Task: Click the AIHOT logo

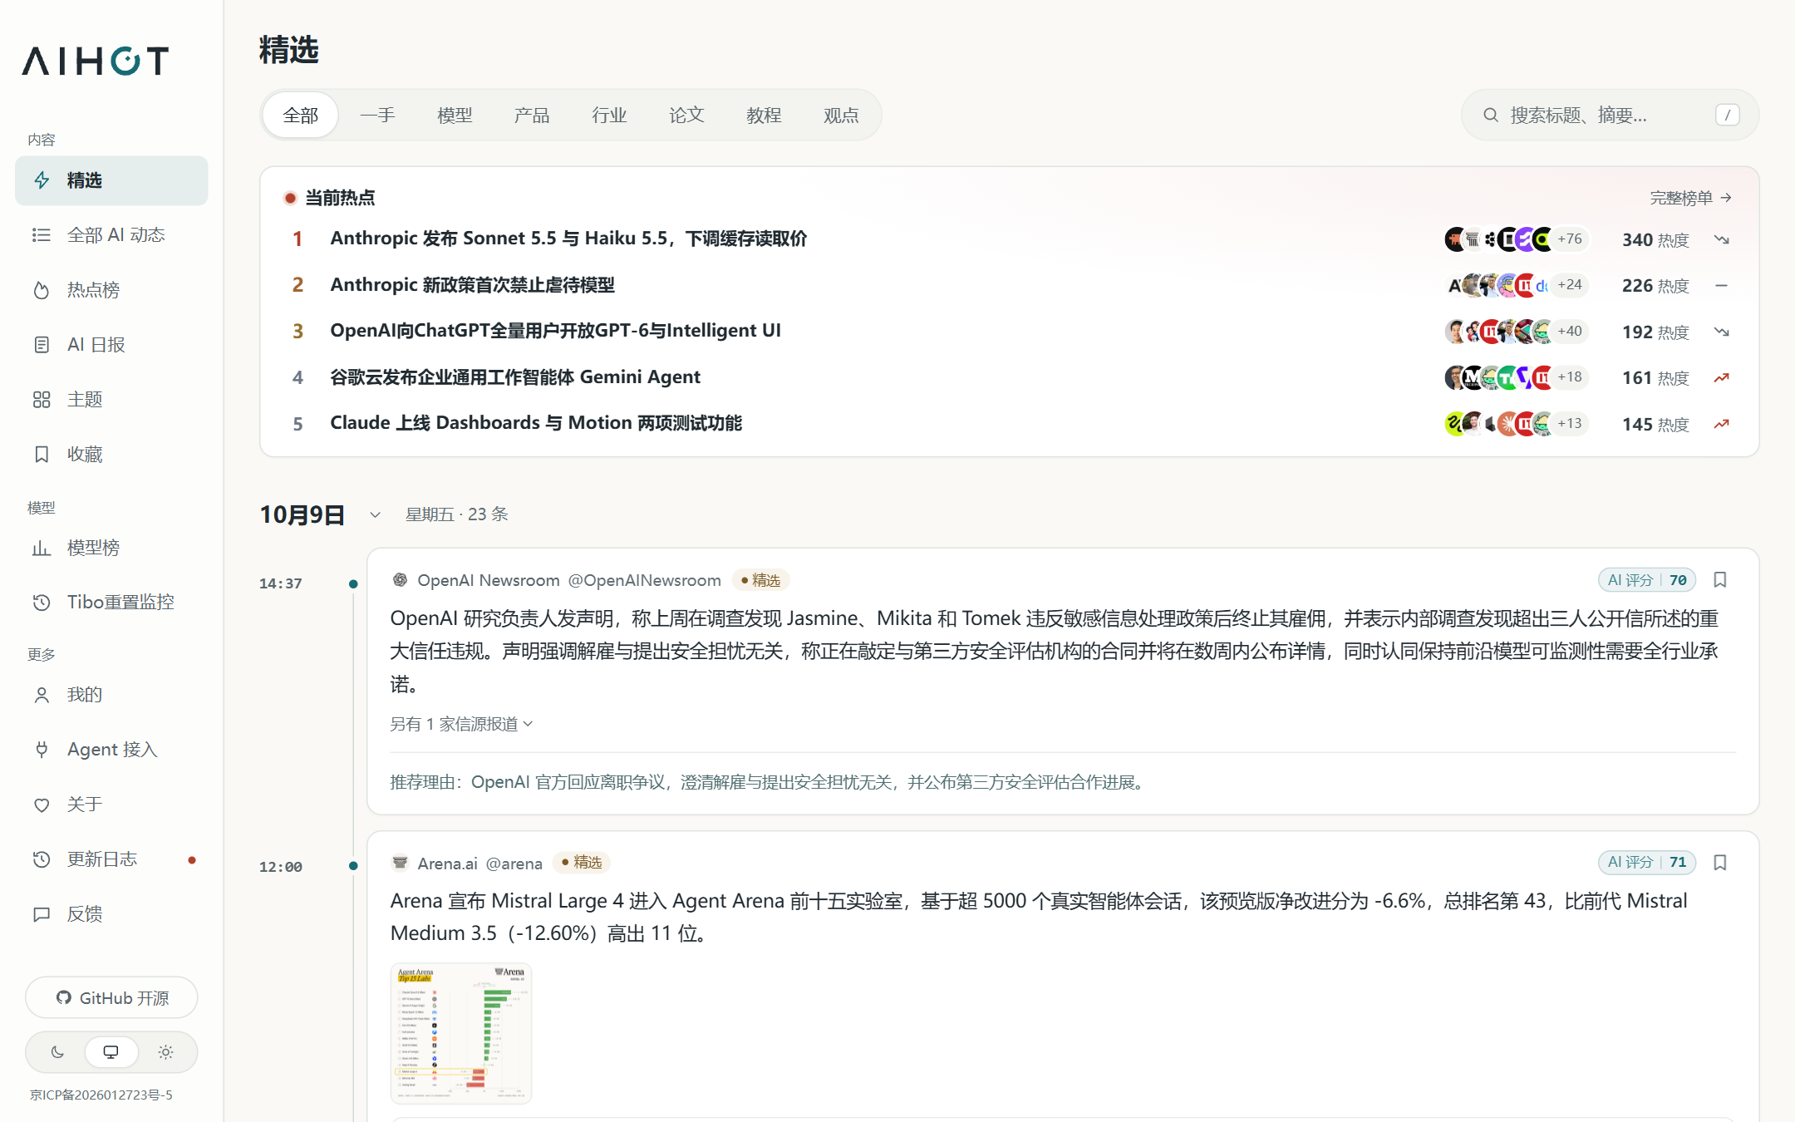Action: click(x=96, y=61)
